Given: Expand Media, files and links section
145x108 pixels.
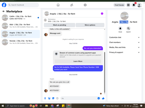Looking at the screenshot, I should click(124, 47).
